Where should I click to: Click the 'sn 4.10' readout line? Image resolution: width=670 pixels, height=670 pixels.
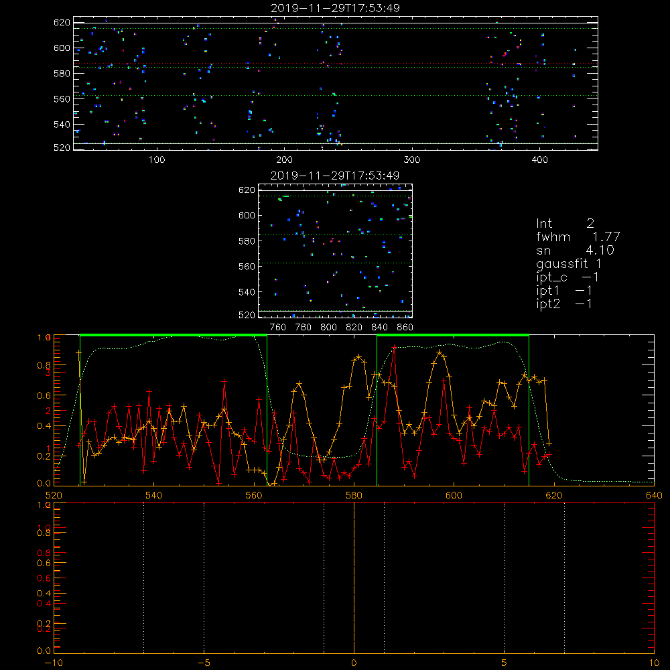[x=575, y=250]
